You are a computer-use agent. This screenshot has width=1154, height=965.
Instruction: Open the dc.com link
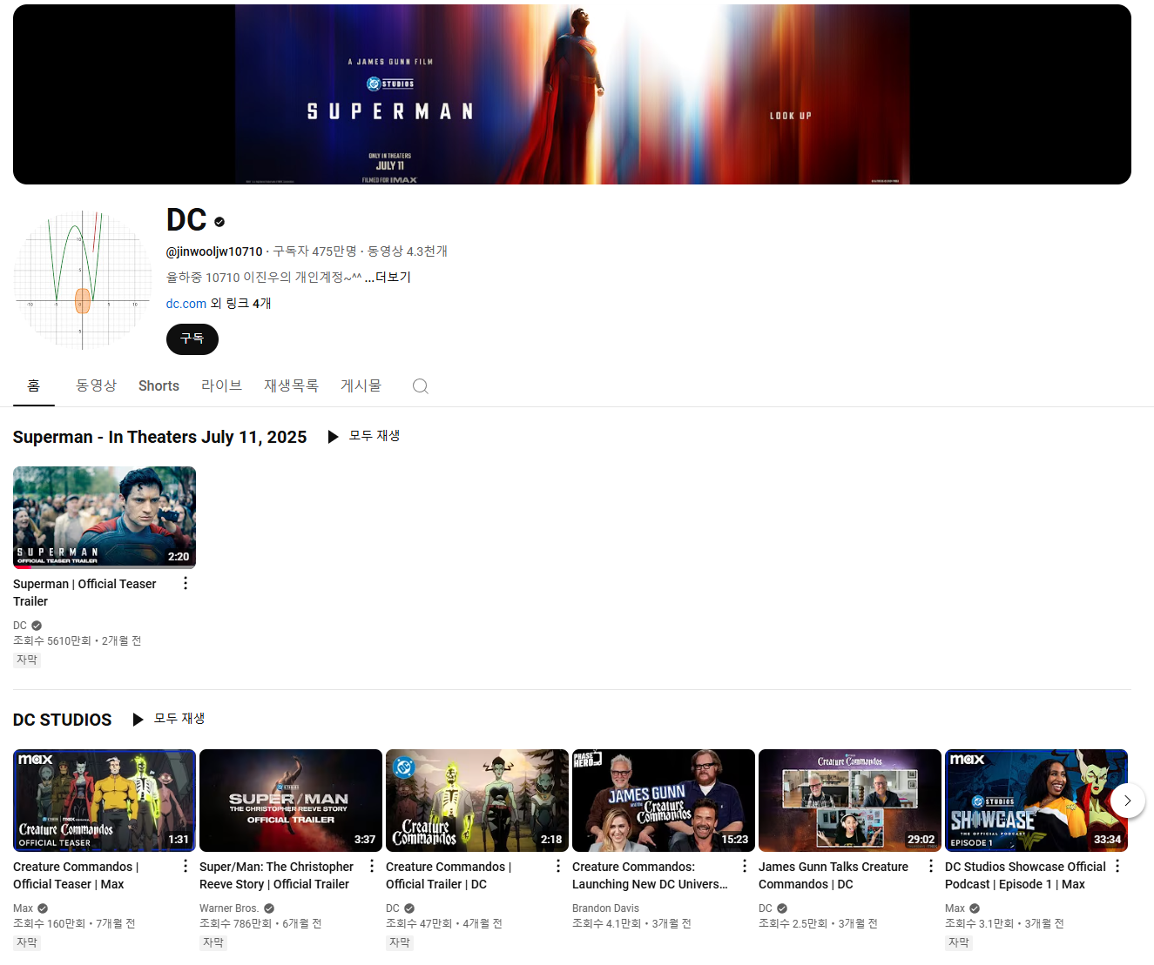186,304
